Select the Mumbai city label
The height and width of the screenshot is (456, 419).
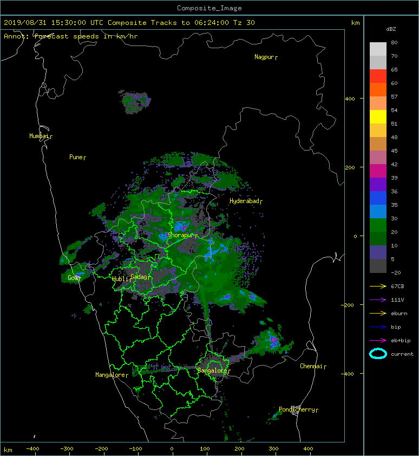(41, 136)
